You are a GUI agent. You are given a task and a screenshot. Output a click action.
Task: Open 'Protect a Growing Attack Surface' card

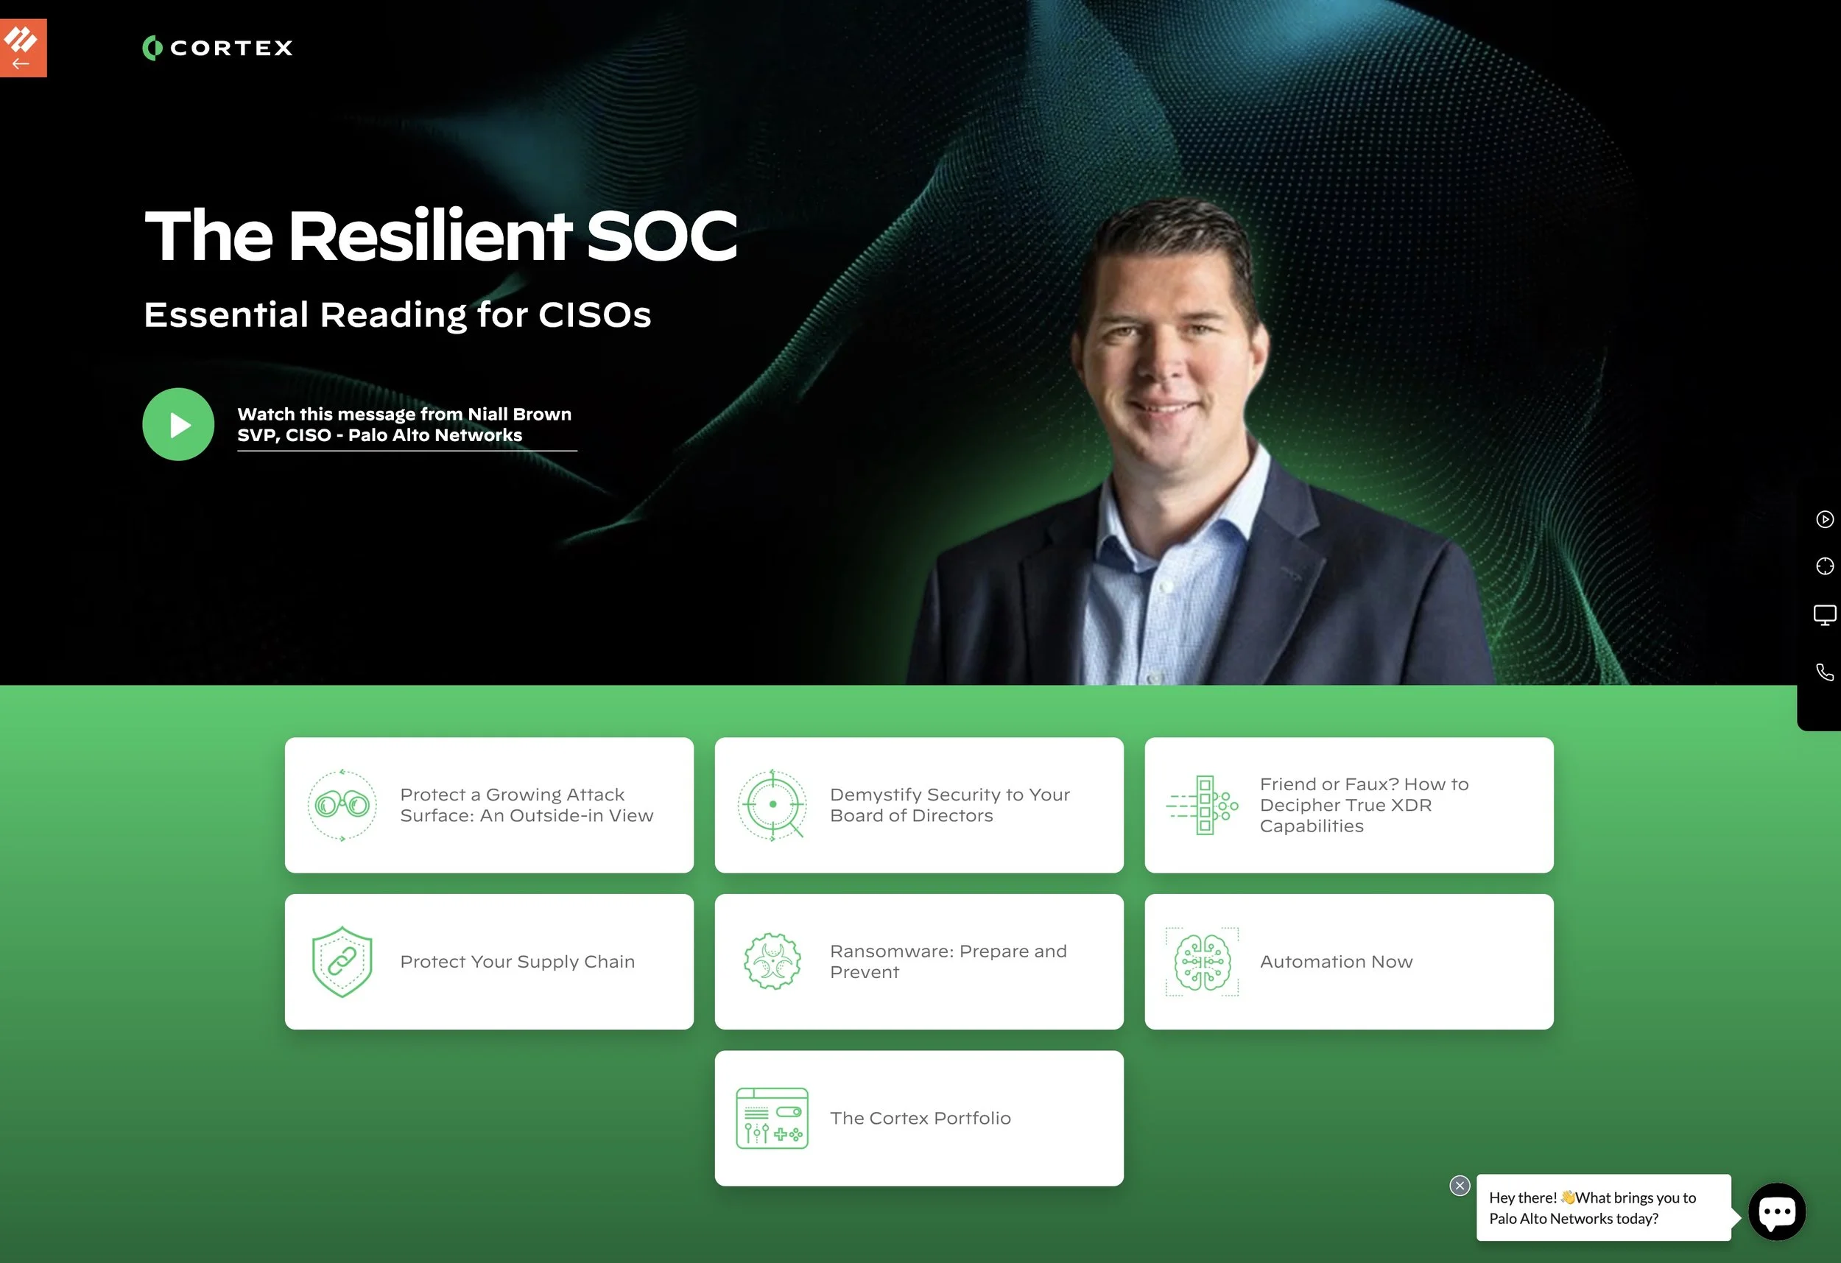(x=526, y=805)
